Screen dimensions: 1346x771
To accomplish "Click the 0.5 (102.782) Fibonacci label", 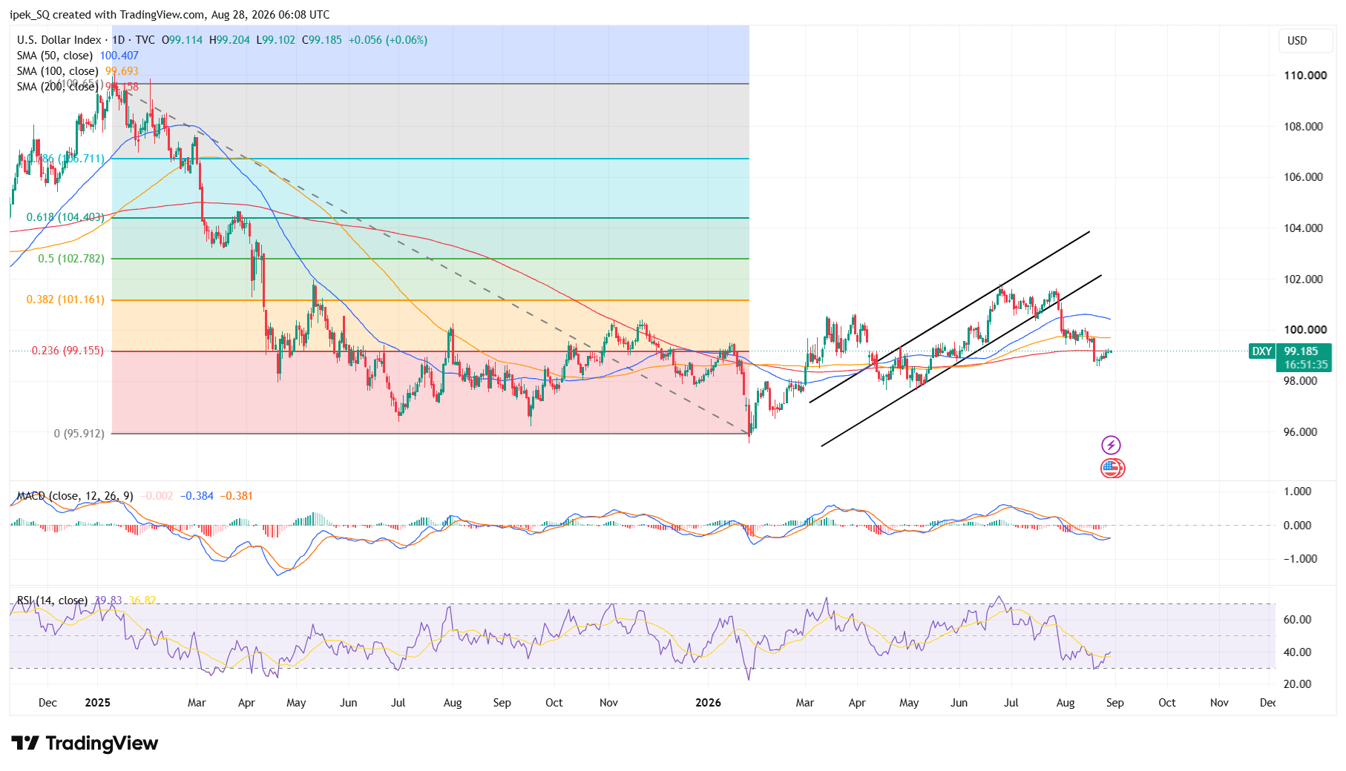I will [x=71, y=259].
